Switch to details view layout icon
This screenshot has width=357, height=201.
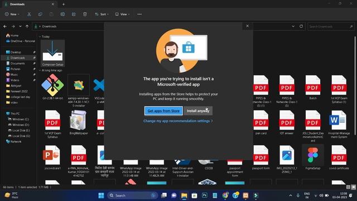[348, 187]
